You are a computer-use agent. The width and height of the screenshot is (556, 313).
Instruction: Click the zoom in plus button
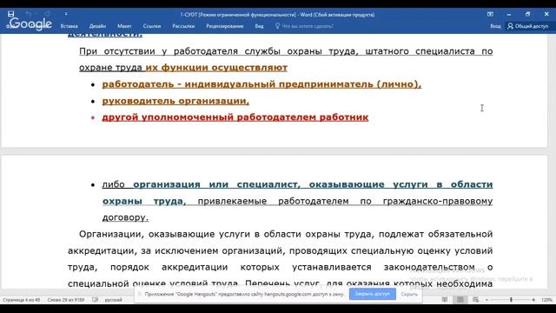coord(533,300)
